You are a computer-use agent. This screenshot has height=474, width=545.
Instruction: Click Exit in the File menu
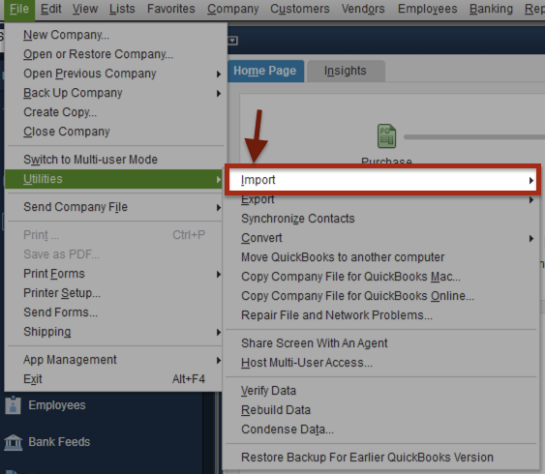tap(113, 379)
